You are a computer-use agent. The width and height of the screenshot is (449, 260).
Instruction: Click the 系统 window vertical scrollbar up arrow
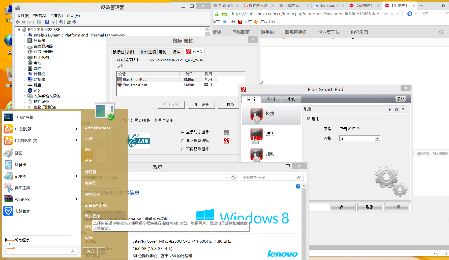(x=304, y=186)
